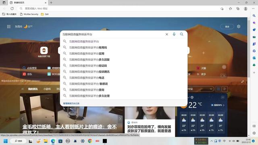
Task: Select suggestion ending in 电话
Action: click(x=124, y=78)
